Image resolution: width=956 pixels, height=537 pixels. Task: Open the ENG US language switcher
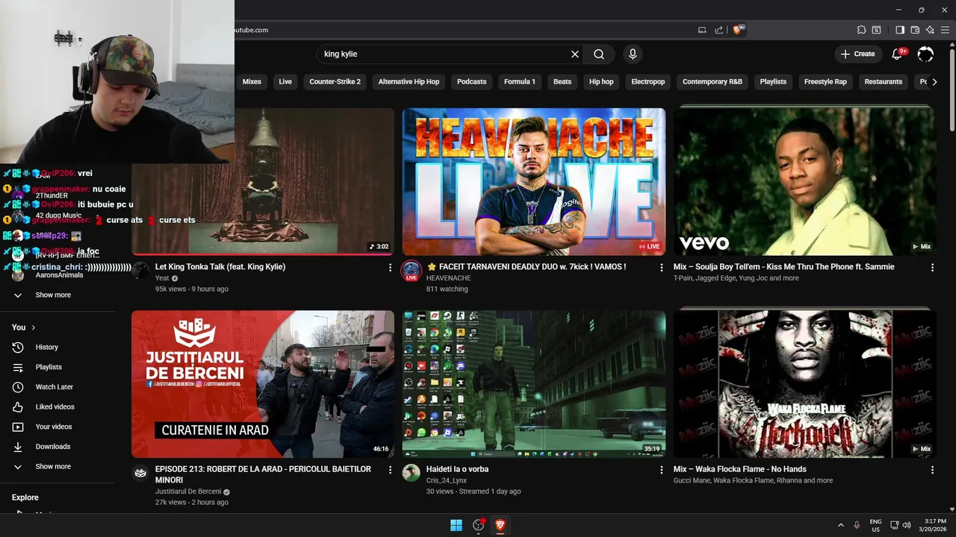pos(876,525)
